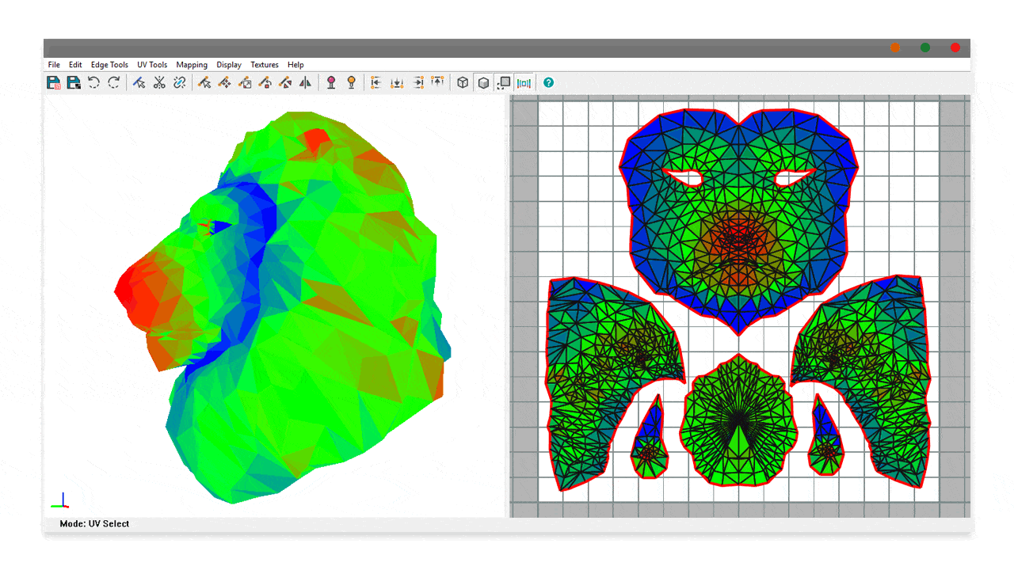1014x570 pixels.
Task: Open the Edge Tools menu
Action: pos(109,65)
